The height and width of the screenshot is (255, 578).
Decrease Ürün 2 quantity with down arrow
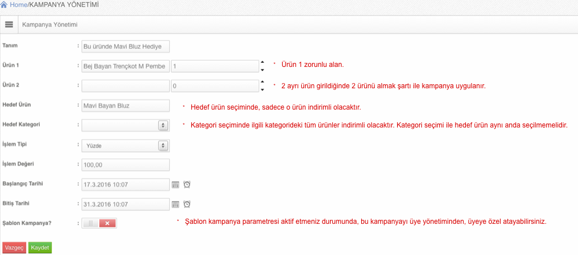(x=262, y=89)
